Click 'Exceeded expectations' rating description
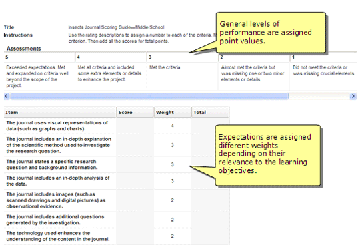Screen dimensions: 360x245 pos(37,77)
